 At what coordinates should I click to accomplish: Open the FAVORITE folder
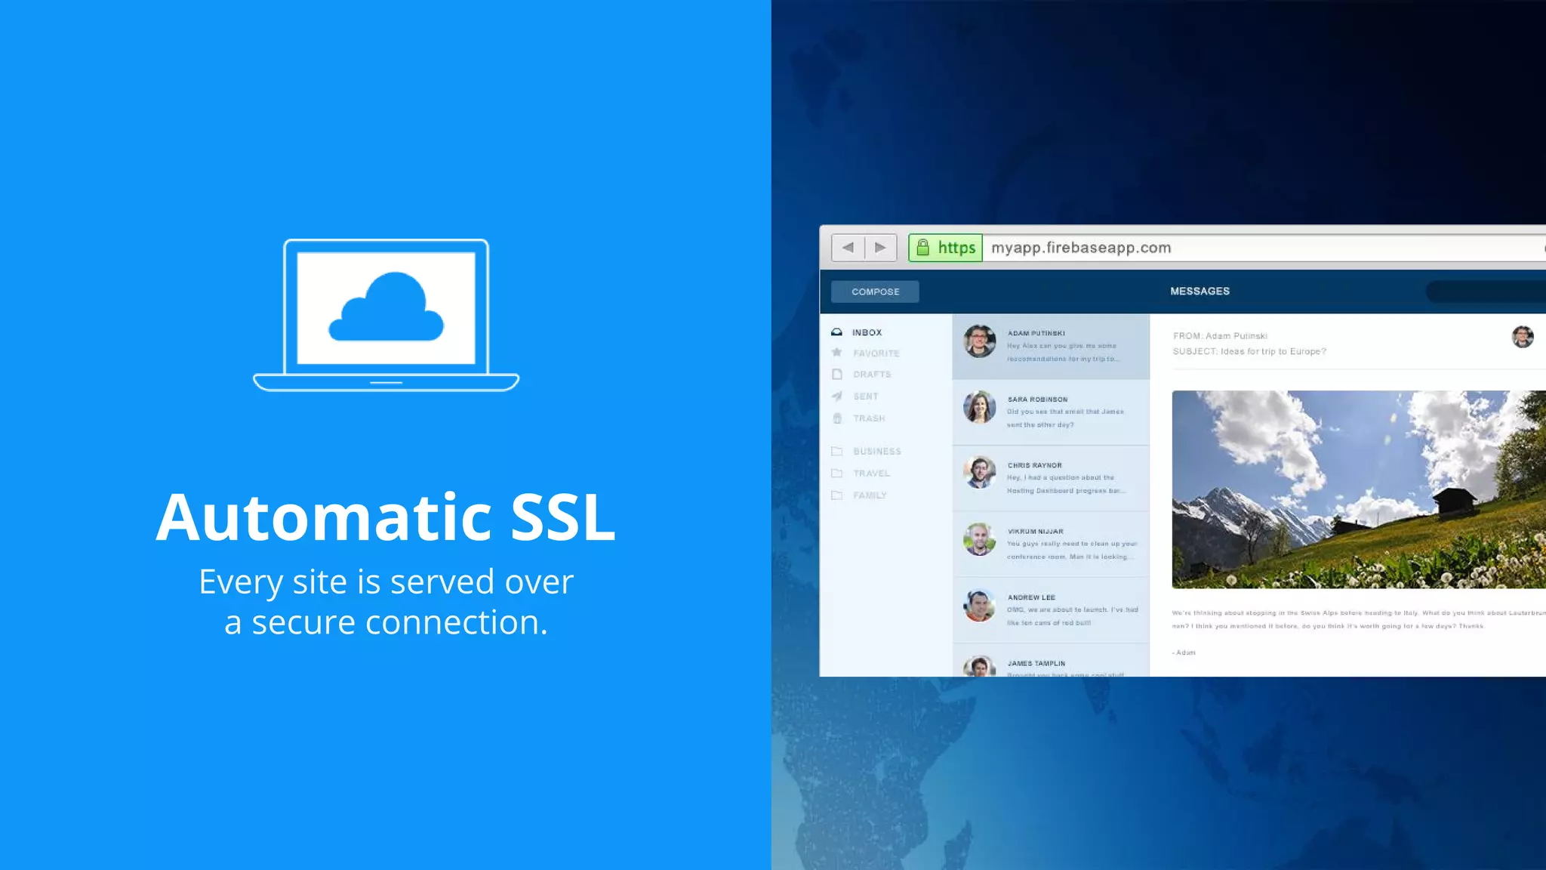[876, 353]
